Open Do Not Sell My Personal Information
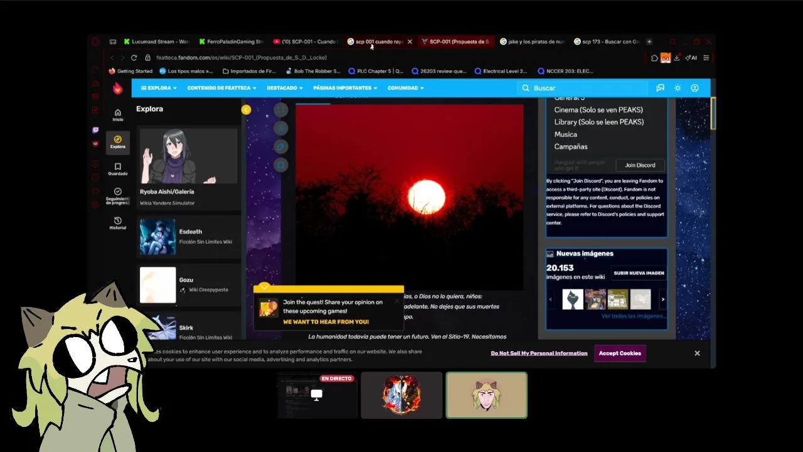This screenshot has height=452, width=803. click(x=539, y=353)
